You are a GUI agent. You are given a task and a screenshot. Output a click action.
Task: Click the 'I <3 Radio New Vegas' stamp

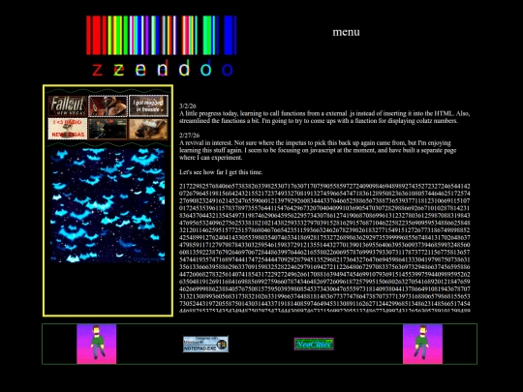[x=68, y=129]
